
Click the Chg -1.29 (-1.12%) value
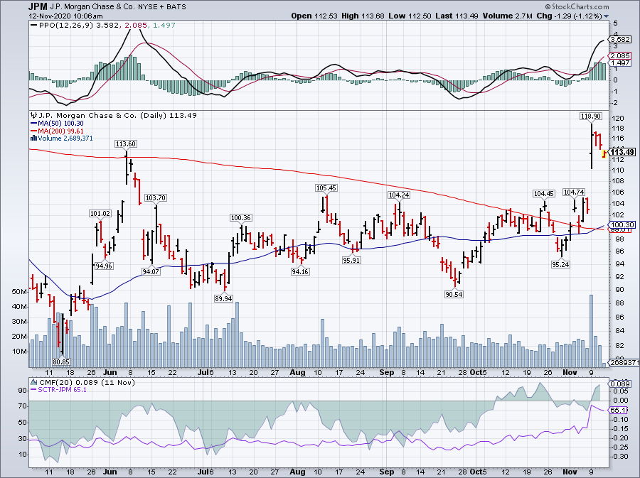tap(569, 16)
